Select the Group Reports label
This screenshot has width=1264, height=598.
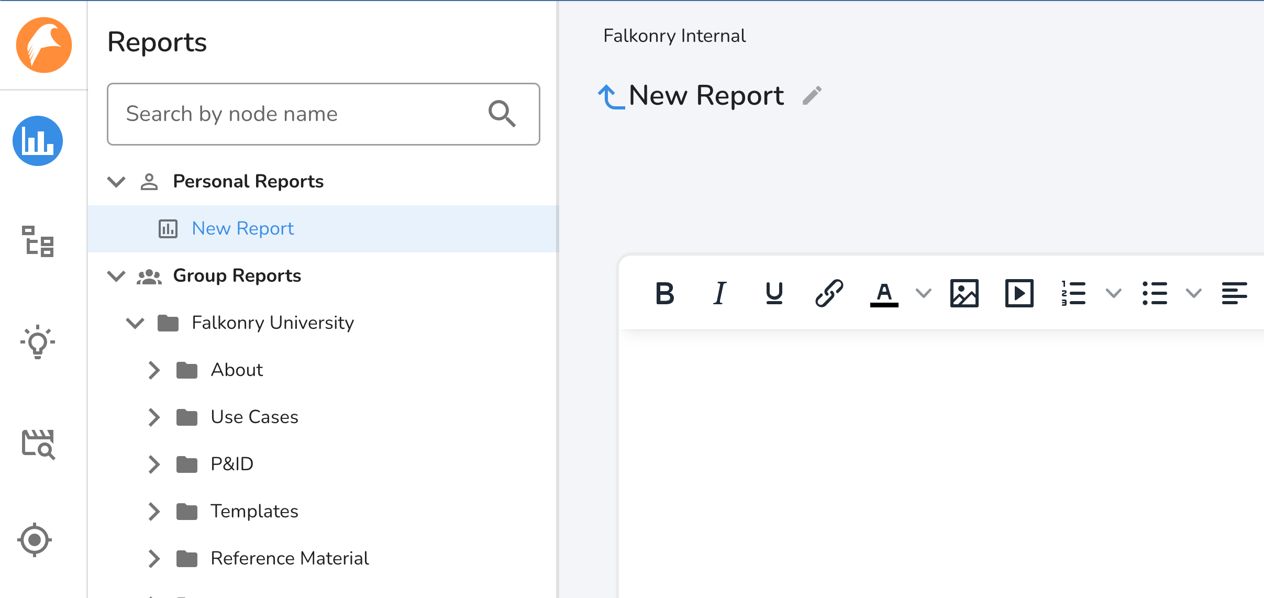pyautogui.click(x=237, y=275)
